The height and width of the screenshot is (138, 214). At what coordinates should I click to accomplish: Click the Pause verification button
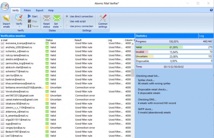(33, 26)
